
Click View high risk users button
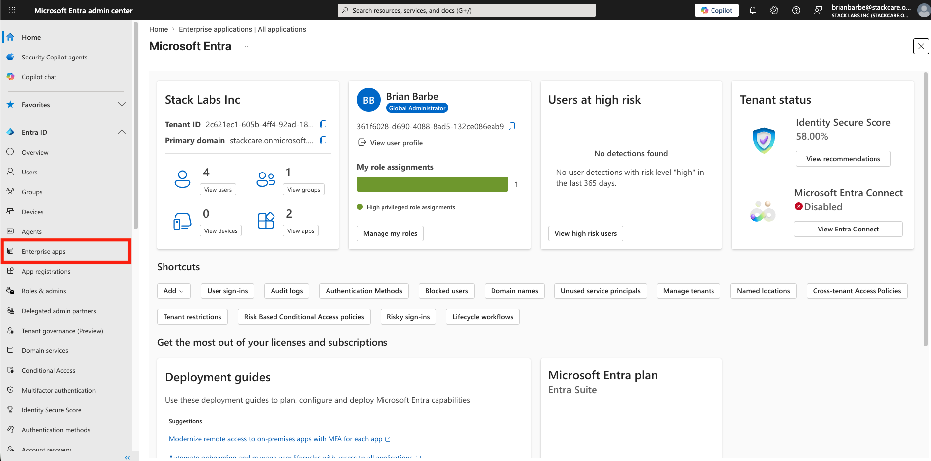pos(586,233)
